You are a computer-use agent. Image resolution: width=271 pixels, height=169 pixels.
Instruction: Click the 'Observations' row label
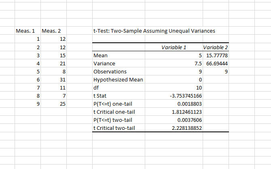click(x=108, y=71)
